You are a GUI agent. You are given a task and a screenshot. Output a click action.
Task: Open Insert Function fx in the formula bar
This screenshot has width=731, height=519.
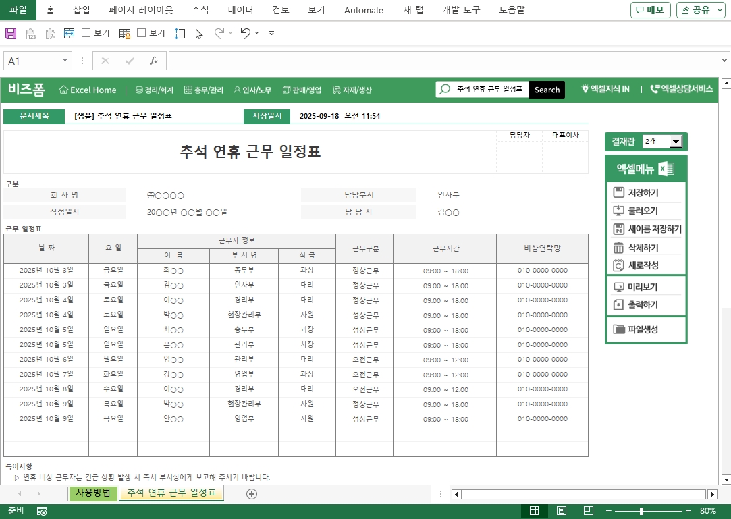pos(154,61)
